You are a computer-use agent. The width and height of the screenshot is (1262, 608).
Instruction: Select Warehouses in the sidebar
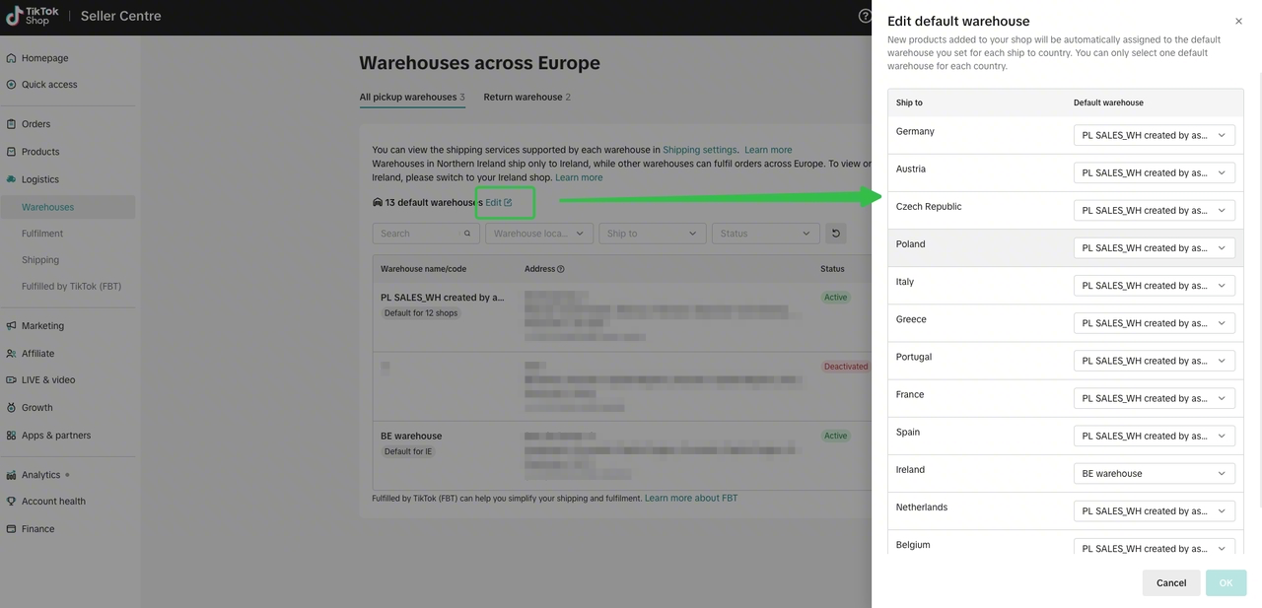(x=68, y=207)
